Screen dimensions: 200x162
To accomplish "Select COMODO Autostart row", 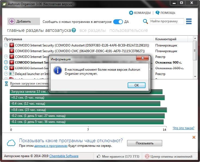I will click(x=98, y=45).
